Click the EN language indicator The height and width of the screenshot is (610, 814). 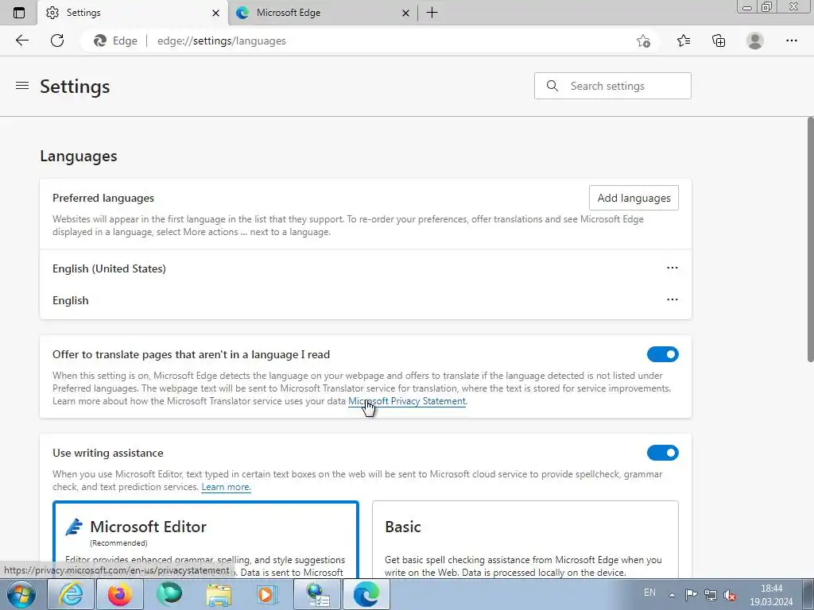[649, 593]
